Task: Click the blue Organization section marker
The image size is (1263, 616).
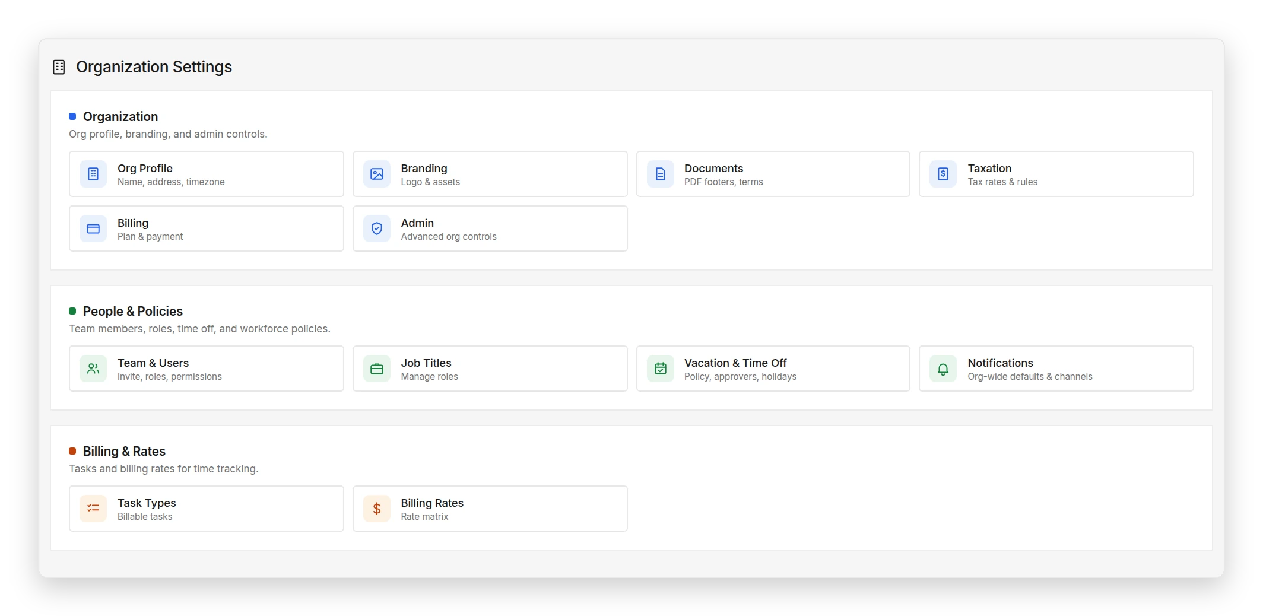Action: (72, 116)
